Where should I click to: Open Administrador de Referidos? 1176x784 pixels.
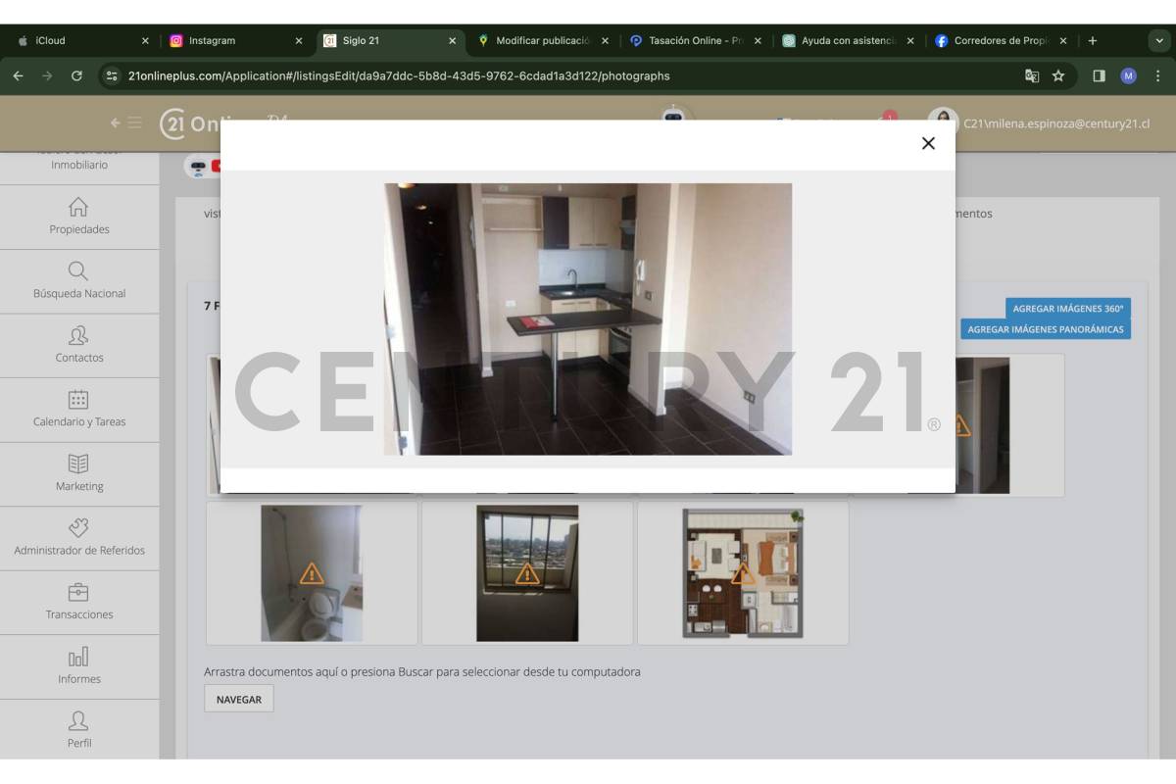pos(79,538)
